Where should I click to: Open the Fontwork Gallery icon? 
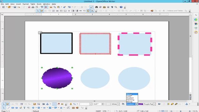pyautogui.click(x=73, y=108)
